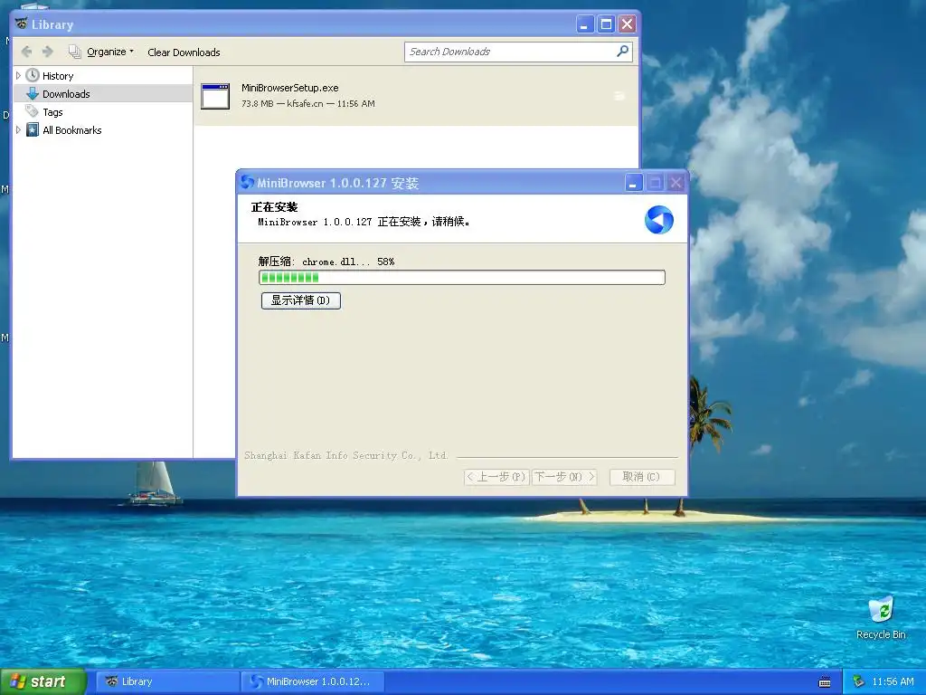Click the 11:56 AM taskbar clock

tap(893, 682)
